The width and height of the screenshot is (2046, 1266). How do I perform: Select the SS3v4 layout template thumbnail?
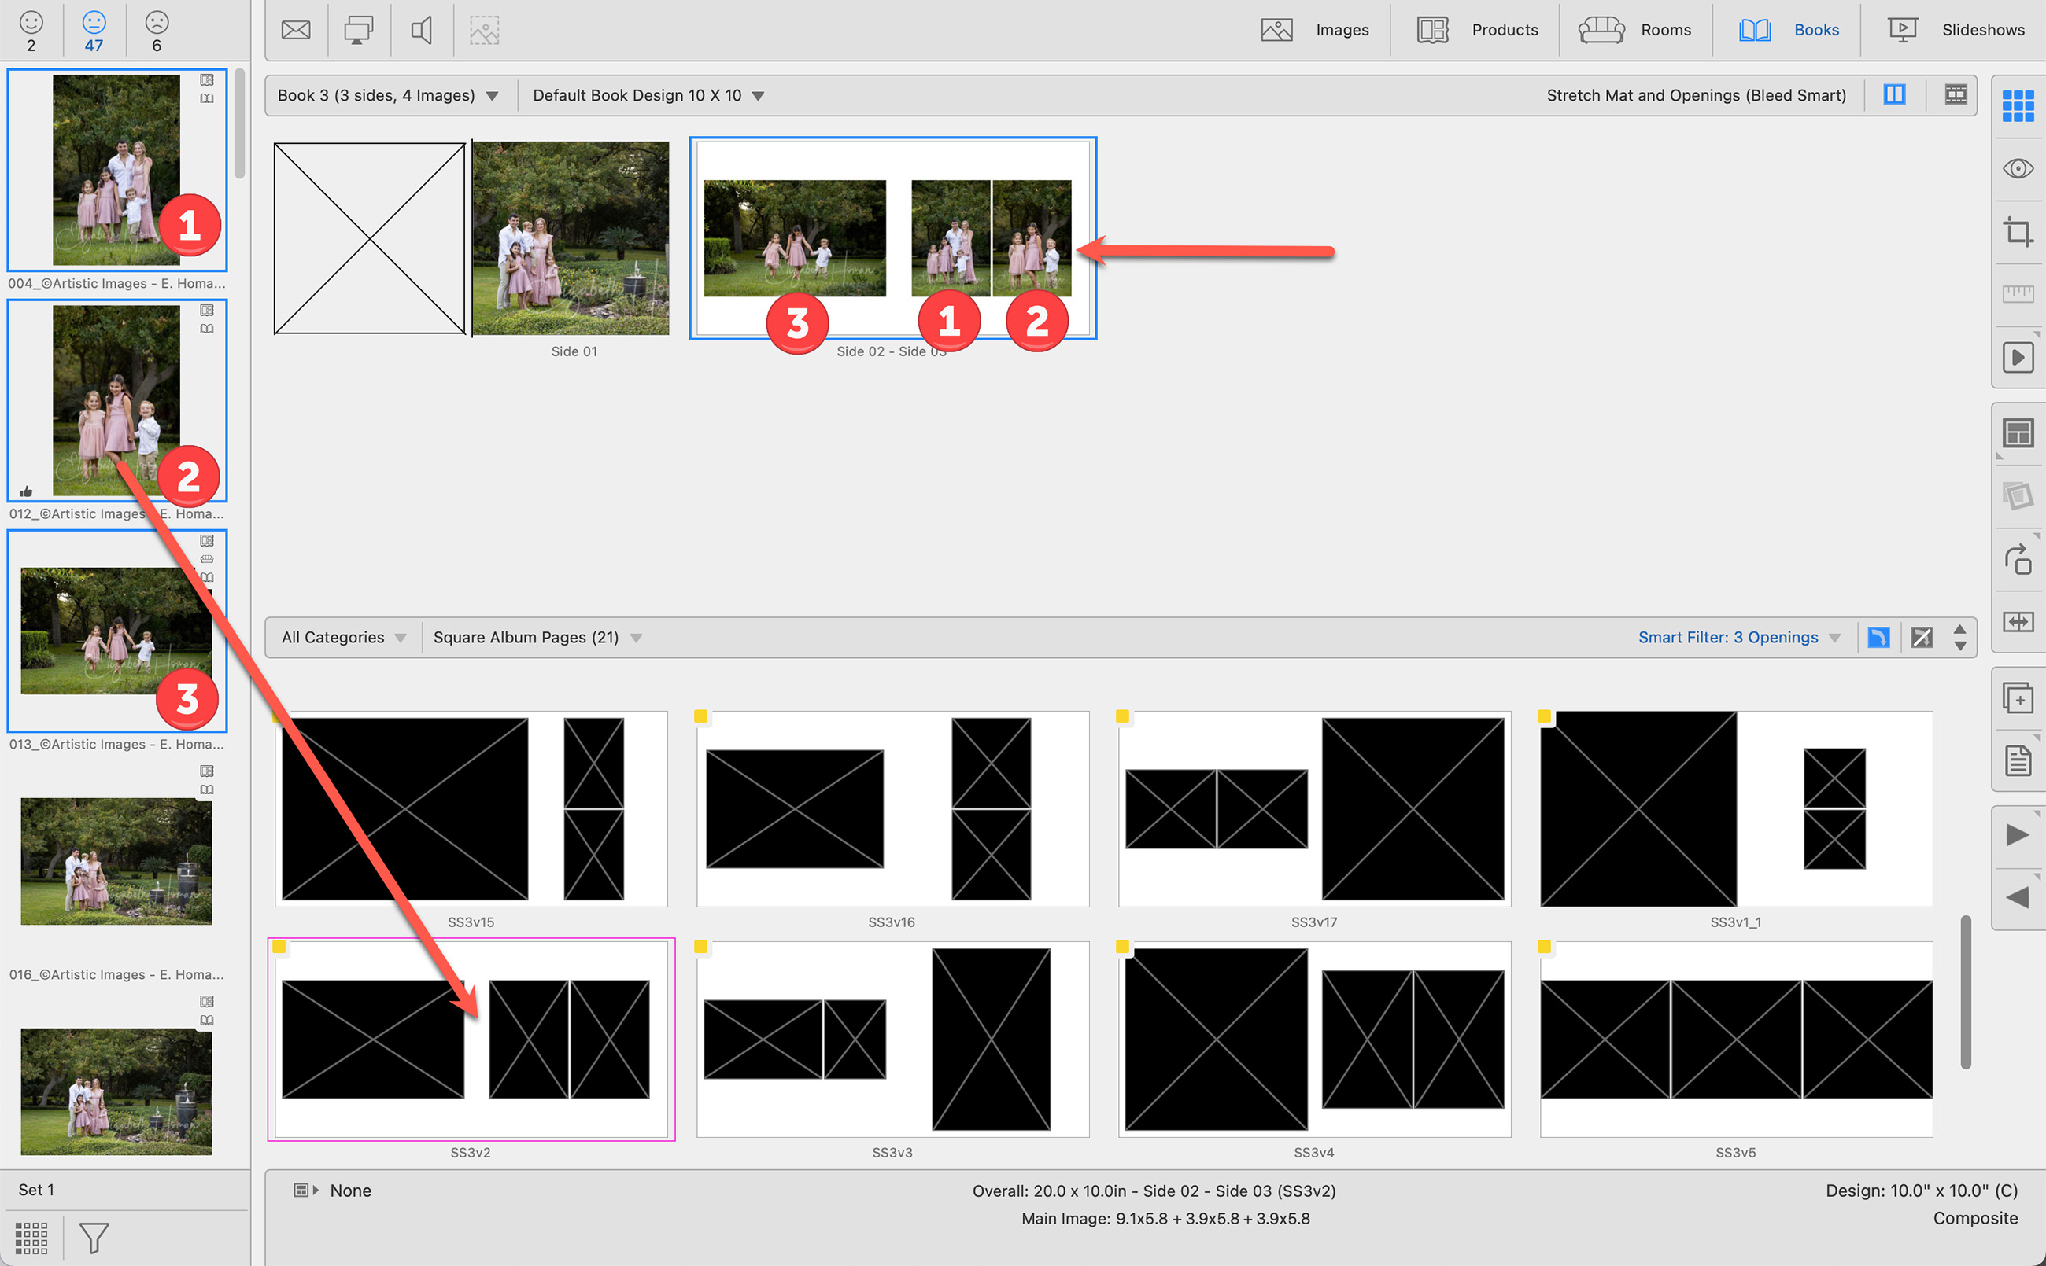tap(1313, 1039)
